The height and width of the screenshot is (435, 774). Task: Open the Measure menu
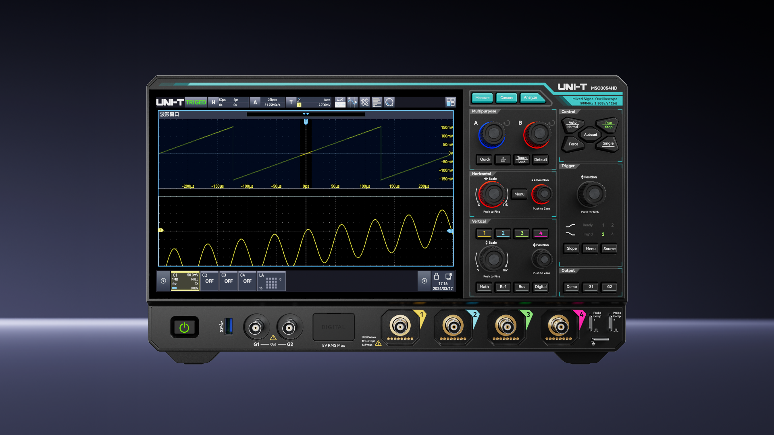pyautogui.click(x=482, y=98)
